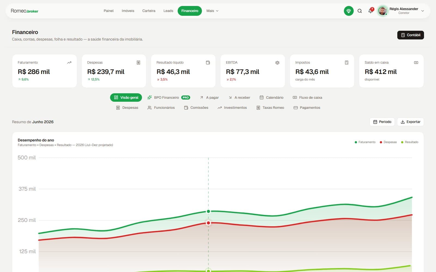
Task: Click the Junho 2026 summary label
Action: [43, 122]
